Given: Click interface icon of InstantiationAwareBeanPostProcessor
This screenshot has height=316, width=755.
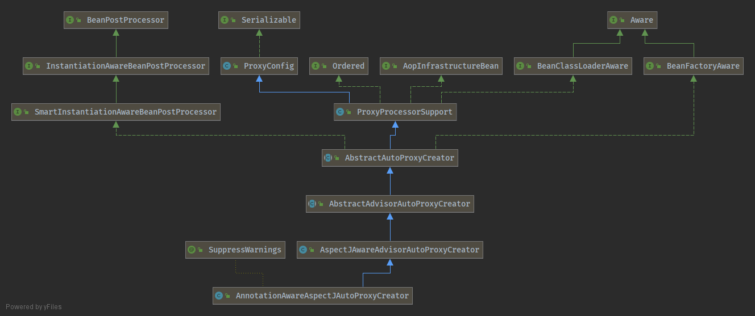Looking at the screenshot, I should pos(30,66).
